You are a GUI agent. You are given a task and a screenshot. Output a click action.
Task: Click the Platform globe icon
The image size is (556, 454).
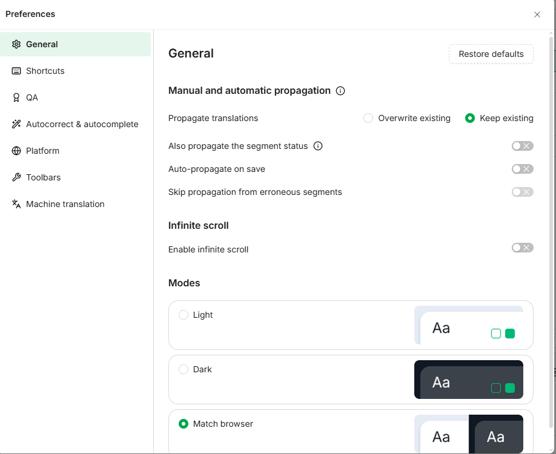pyautogui.click(x=16, y=151)
